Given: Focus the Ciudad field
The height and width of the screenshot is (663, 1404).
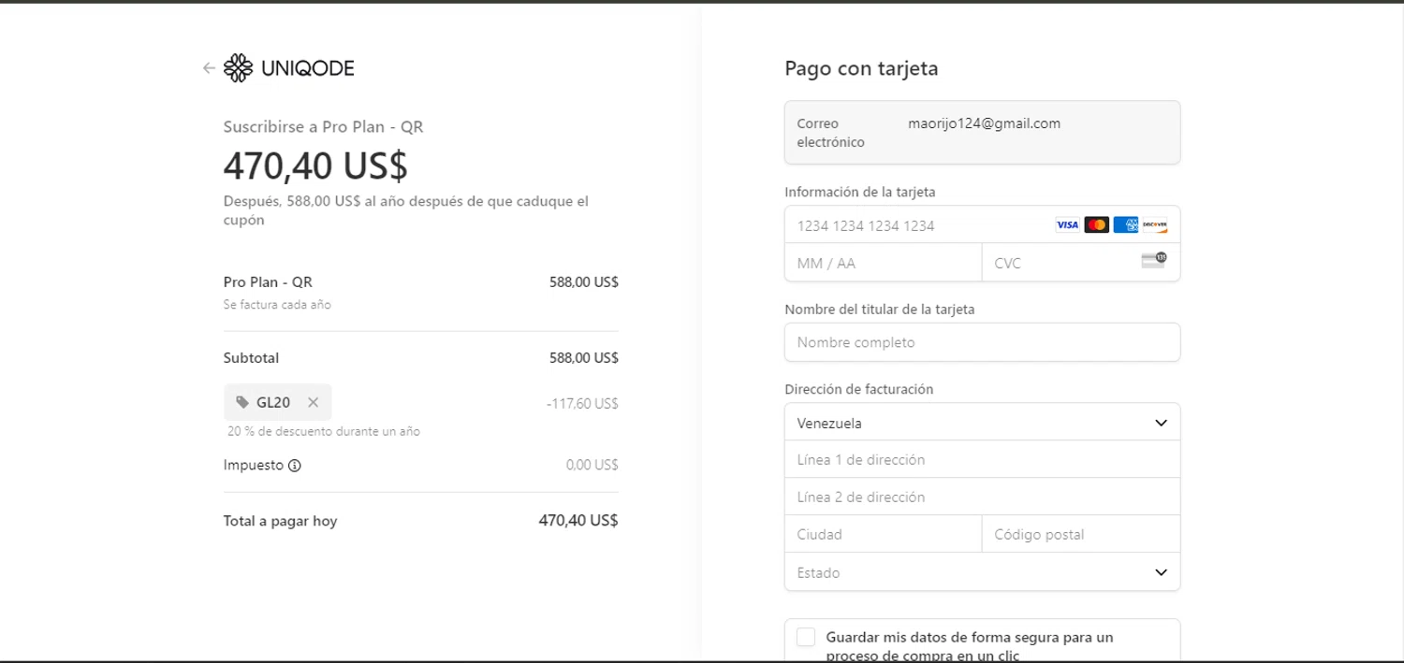Looking at the screenshot, I should point(883,535).
